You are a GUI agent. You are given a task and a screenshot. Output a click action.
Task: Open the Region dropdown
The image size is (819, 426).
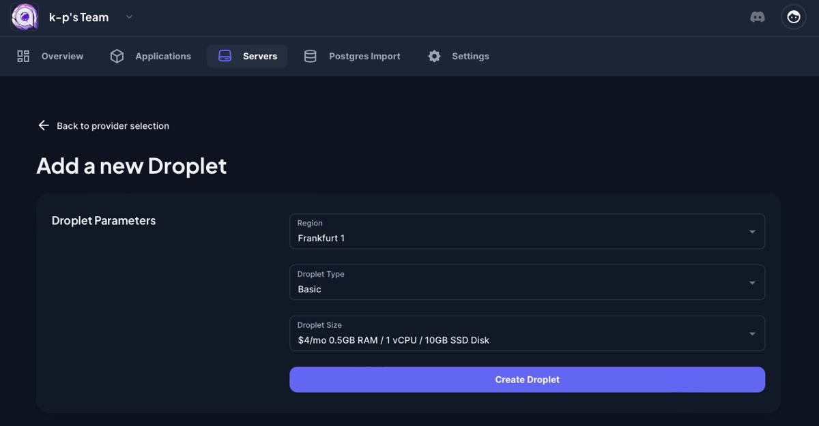tap(527, 232)
